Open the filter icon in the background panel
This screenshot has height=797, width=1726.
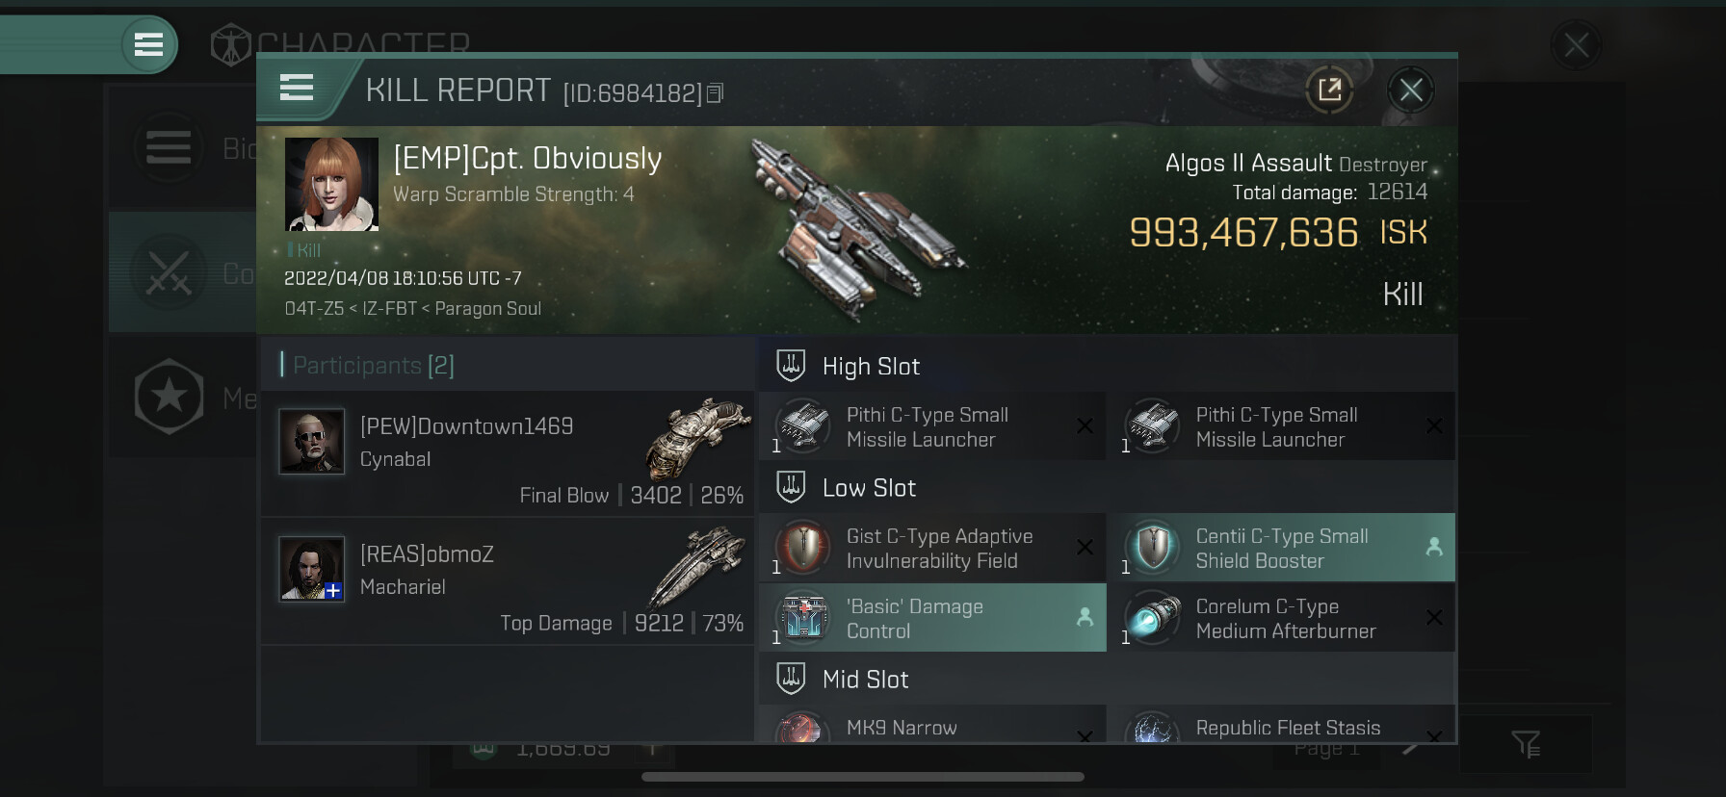[1526, 743]
